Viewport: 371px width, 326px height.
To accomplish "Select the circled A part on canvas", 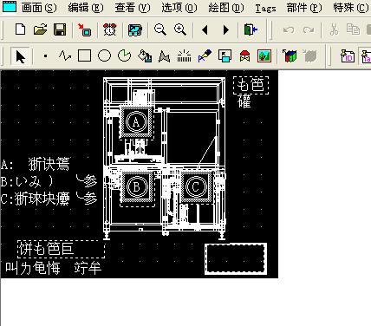I will pos(136,121).
